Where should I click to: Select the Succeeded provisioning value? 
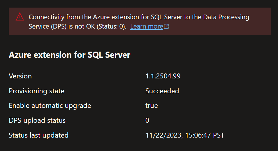tap(162, 91)
